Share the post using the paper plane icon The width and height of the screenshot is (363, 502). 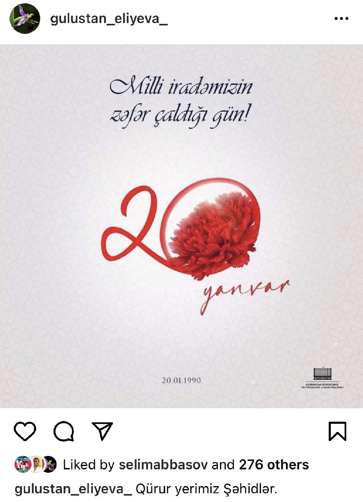tap(102, 431)
